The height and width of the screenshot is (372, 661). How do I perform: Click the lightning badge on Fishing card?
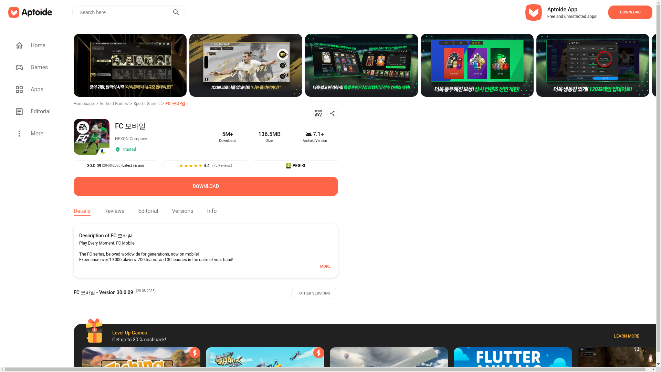pyautogui.click(x=195, y=353)
